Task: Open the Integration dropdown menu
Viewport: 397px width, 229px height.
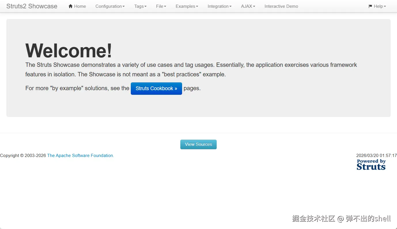Action: pos(220,6)
